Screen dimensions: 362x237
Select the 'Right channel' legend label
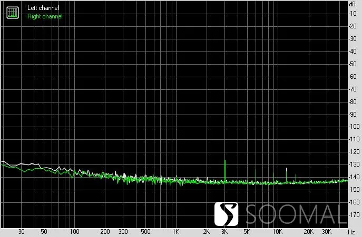point(45,16)
